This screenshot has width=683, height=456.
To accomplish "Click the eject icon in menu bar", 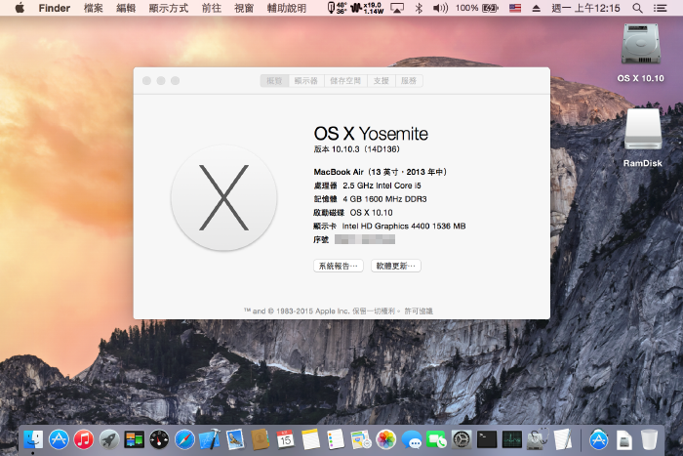I will coord(537,8).
